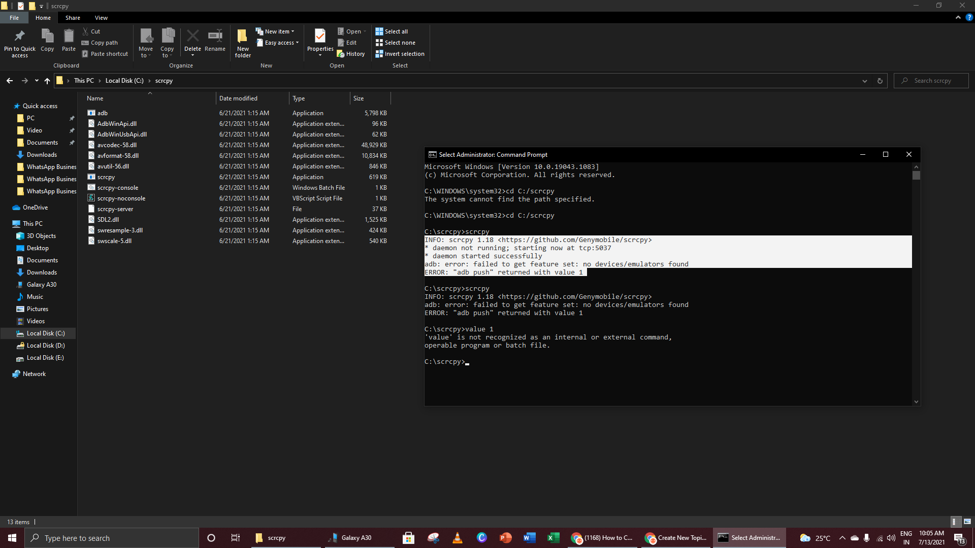
Task: Click the Search scrcpy field
Action: [x=931, y=81]
